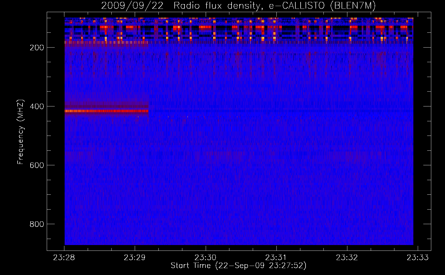The height and width of the screenshot is (275, 445).
Task: Select the 'Frequency (MHZ)' y-axis label
Action: click(x=21, y=132)
